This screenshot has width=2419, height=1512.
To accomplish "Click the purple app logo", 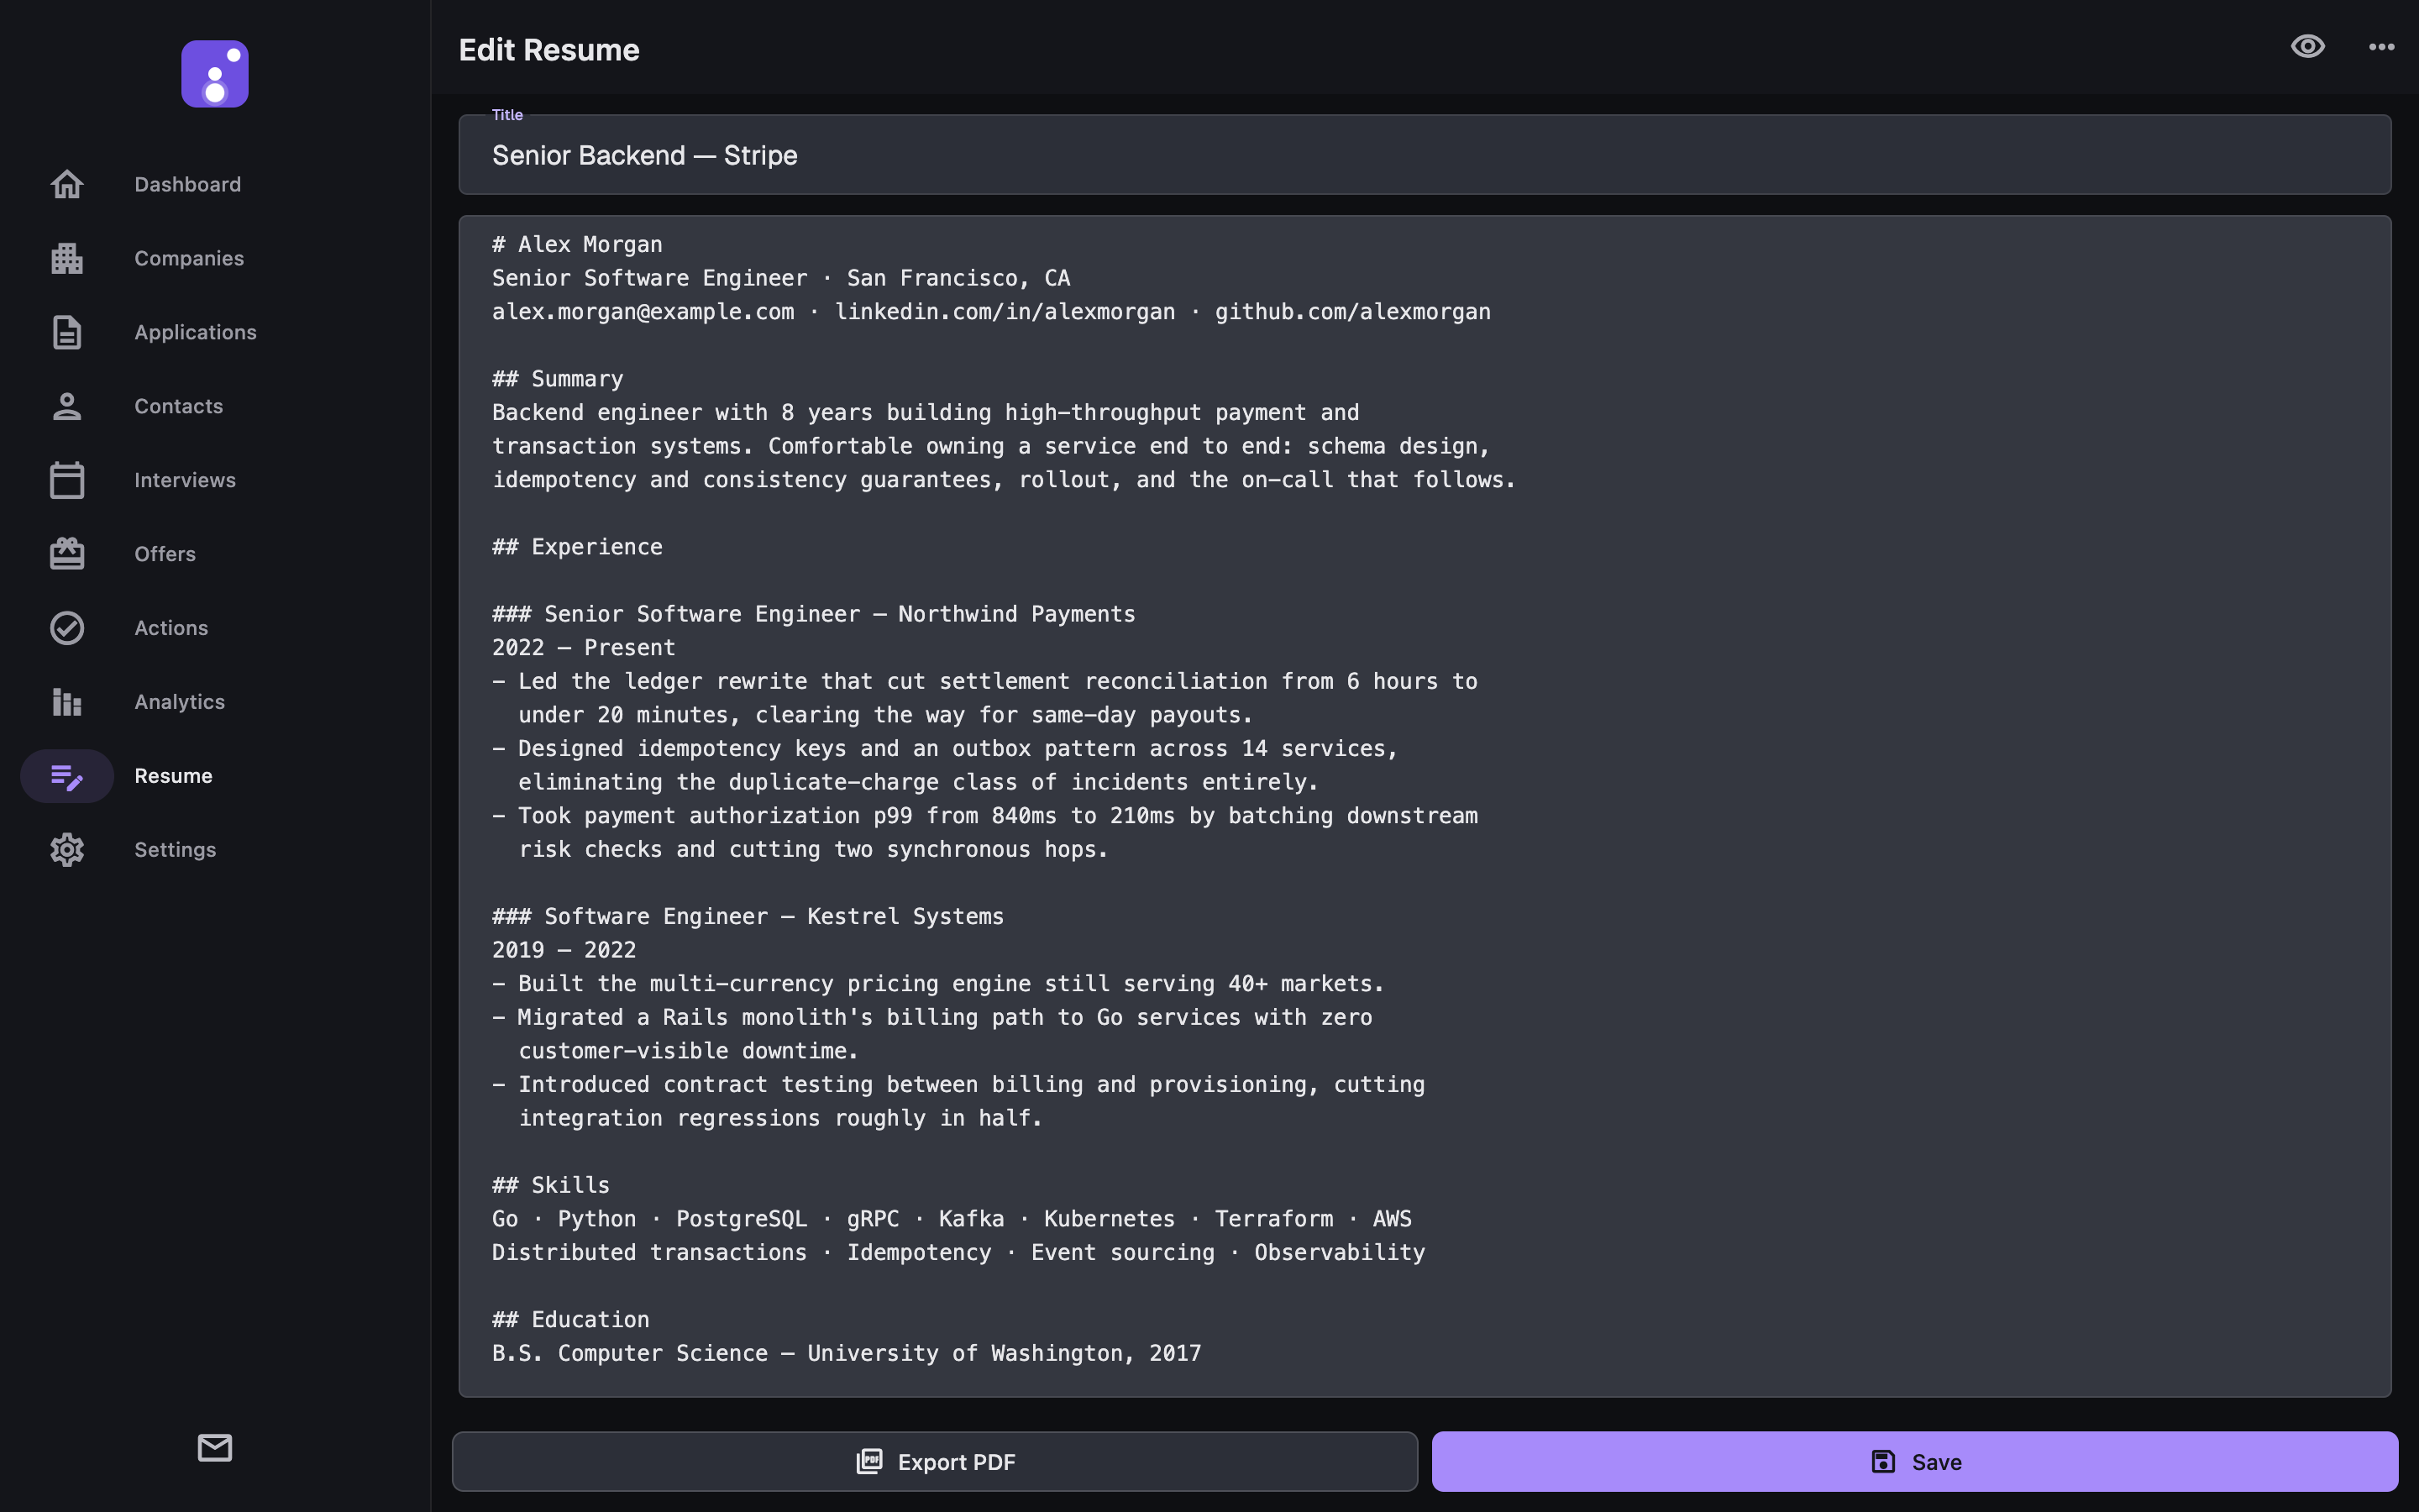I will coord(215,74).
